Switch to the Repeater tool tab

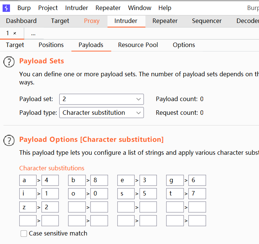pos(165,21)
